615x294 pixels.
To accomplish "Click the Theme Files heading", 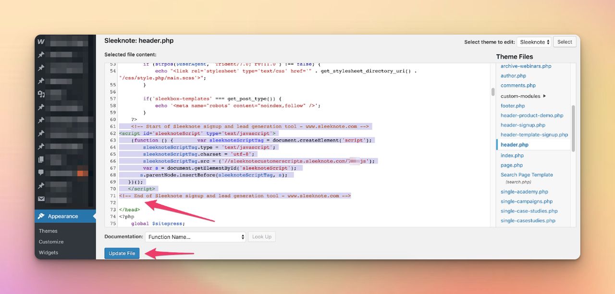I will pos(515,57).
